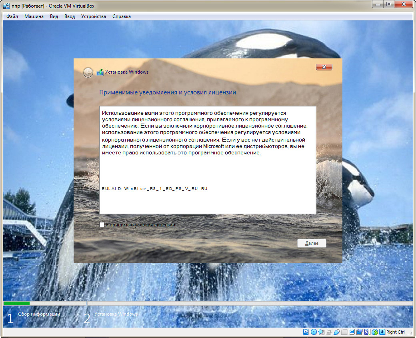The height and width of the screenshot is (338, 416).
Task: Click the mouse integration globe icon
Action: tap(374, 332)
